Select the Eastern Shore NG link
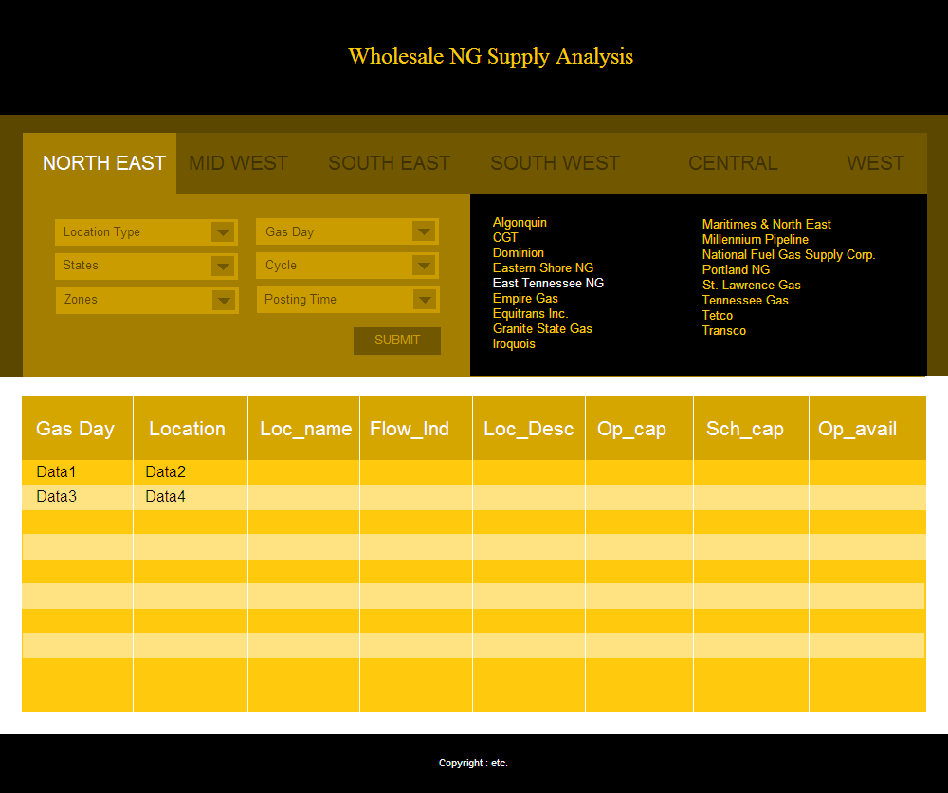 point(543,267)
